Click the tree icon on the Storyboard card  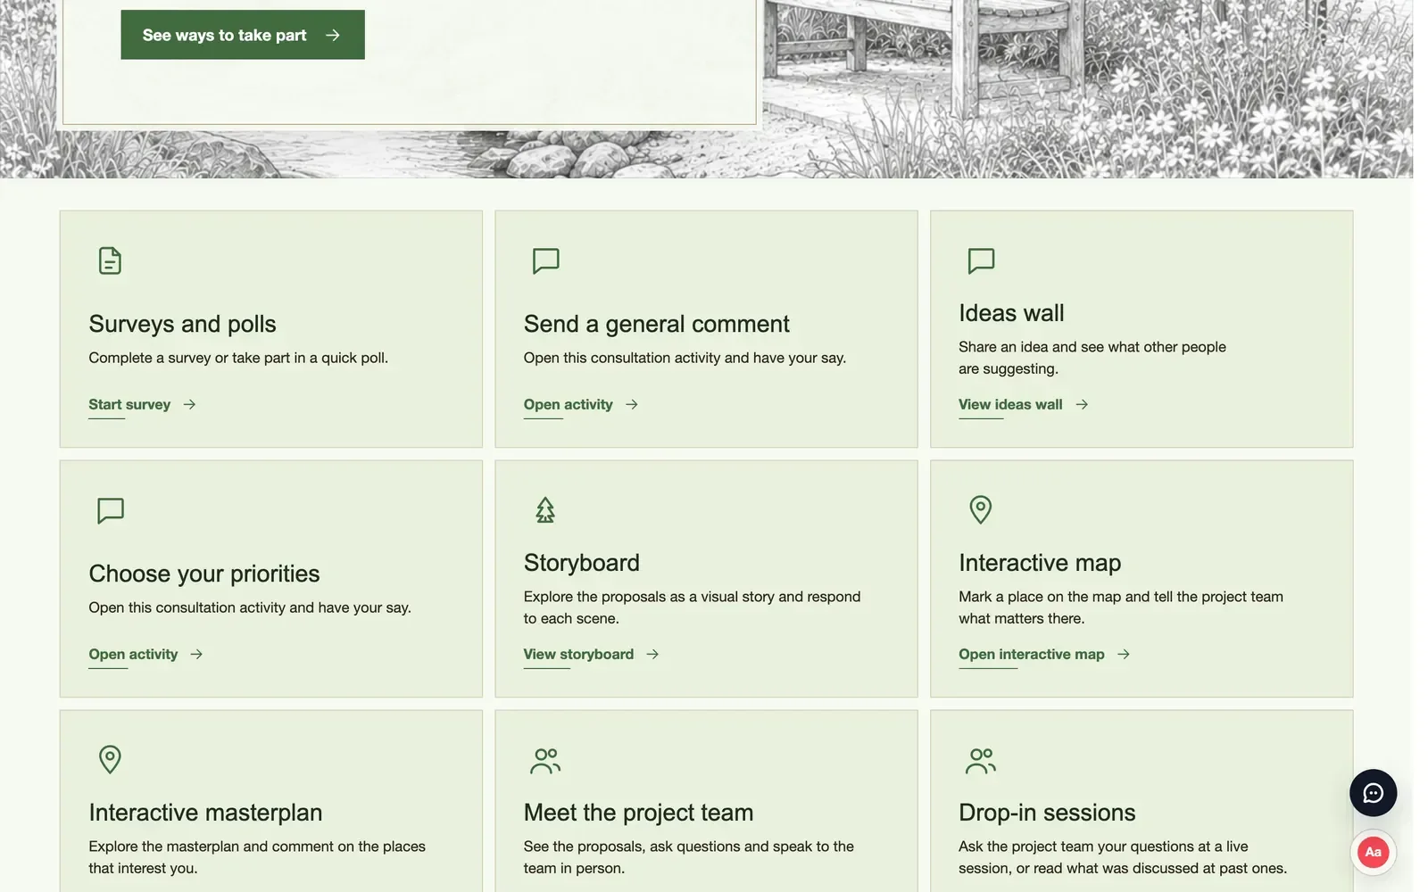545,510
